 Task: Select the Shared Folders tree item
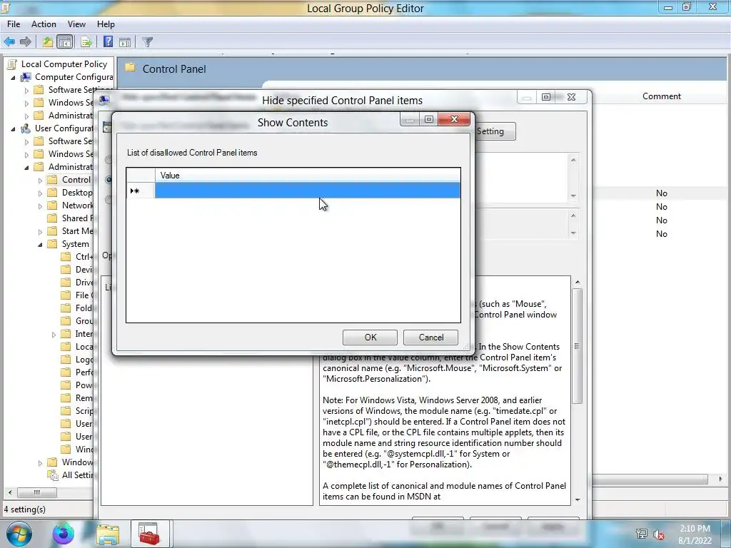pyautogui.click(x=77, y=218)
